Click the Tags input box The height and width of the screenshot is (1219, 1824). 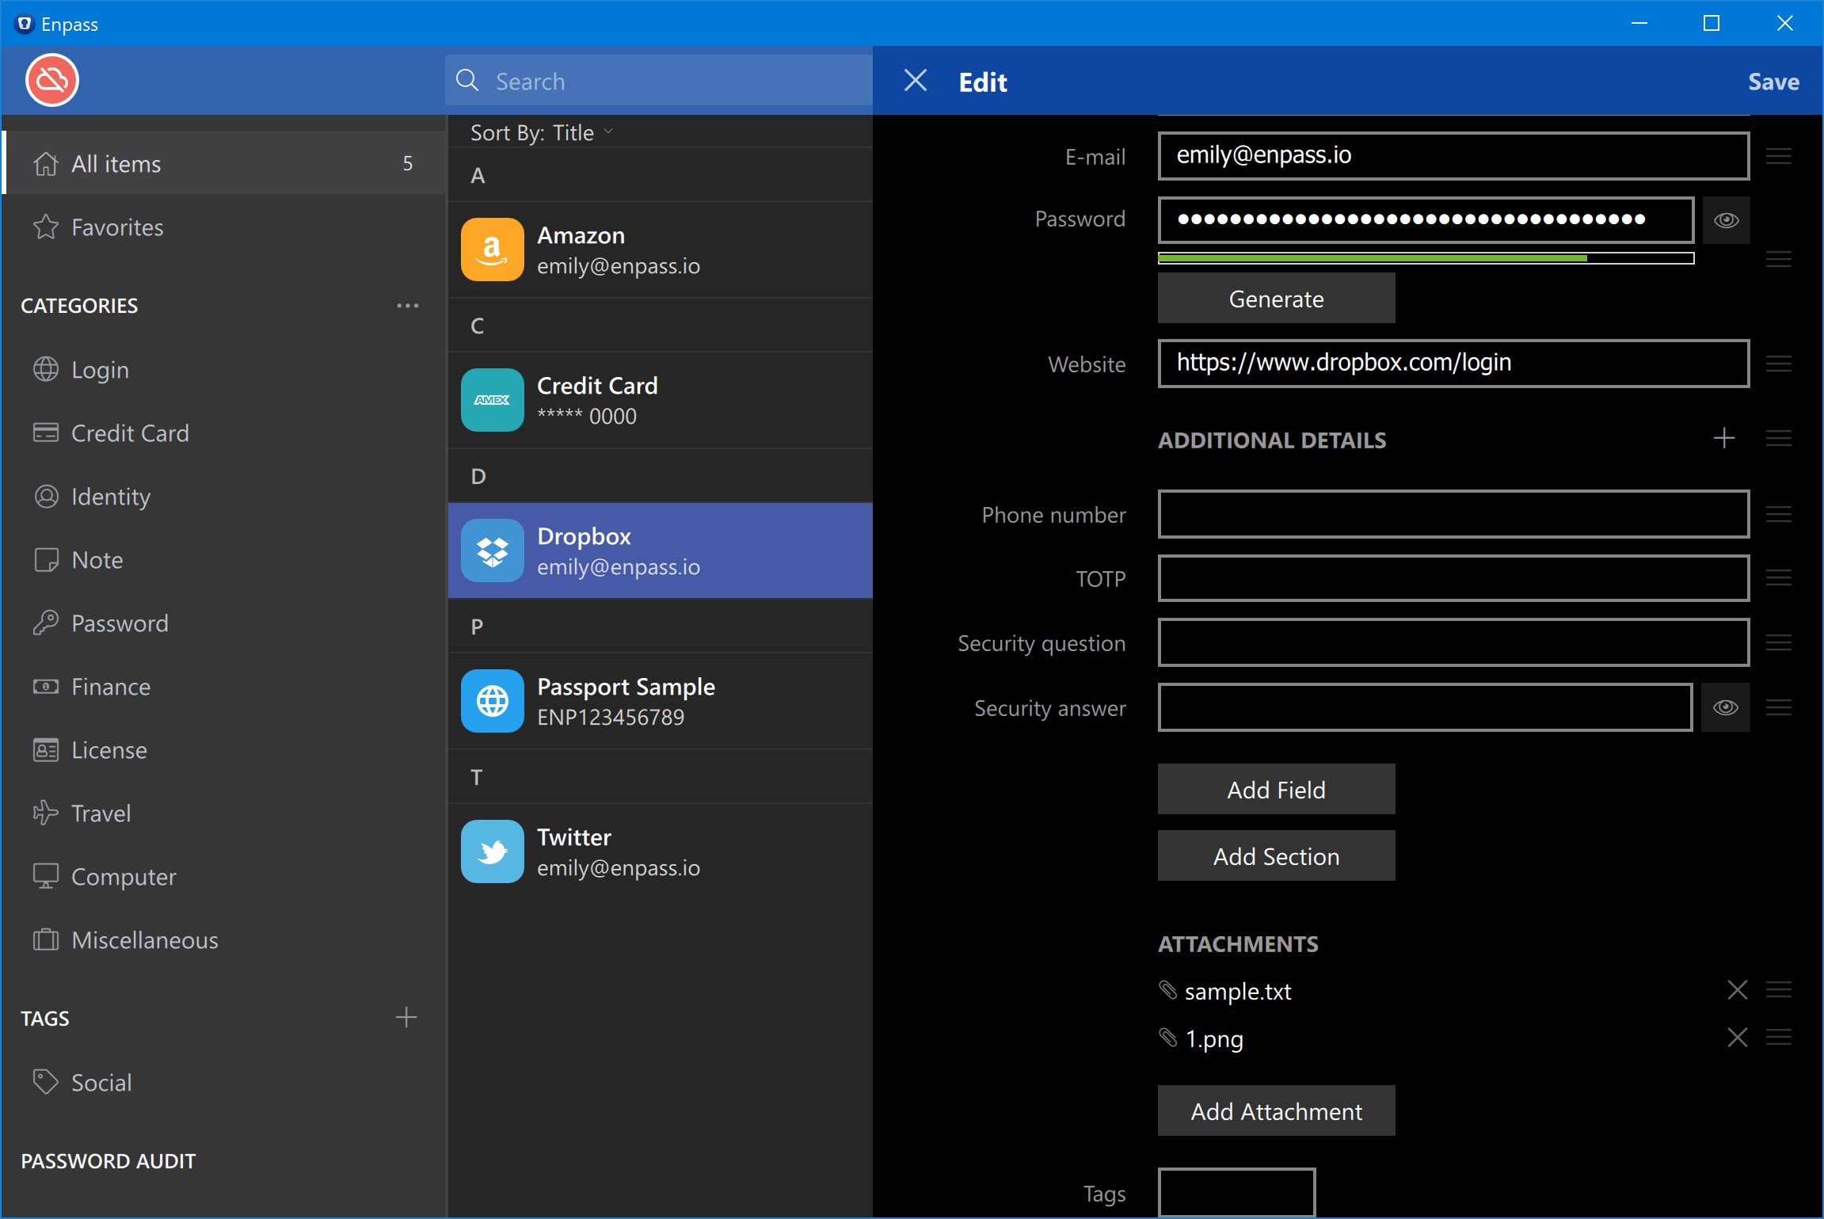(x=1236, y=1192)
